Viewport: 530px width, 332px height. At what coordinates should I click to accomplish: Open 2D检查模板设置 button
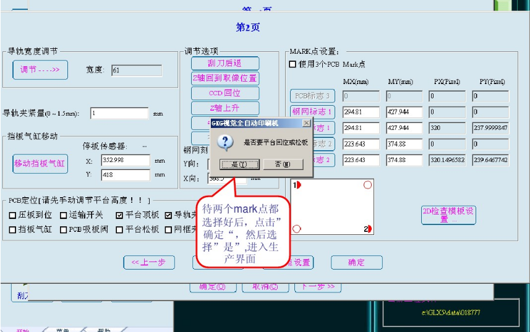[448, 215]
